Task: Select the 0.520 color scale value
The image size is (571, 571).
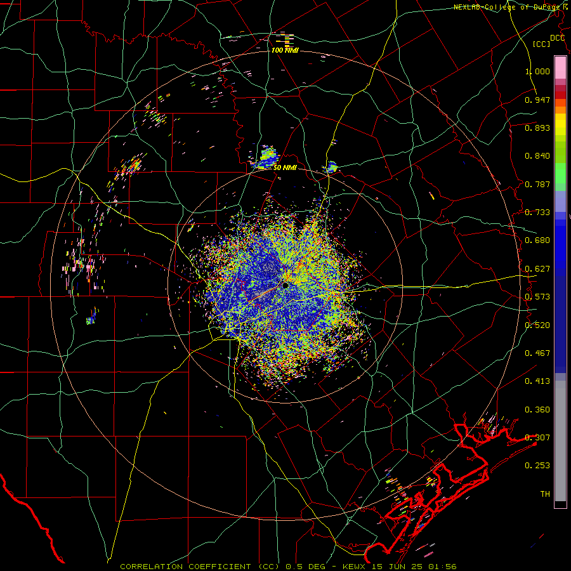Action: [537, 325]
